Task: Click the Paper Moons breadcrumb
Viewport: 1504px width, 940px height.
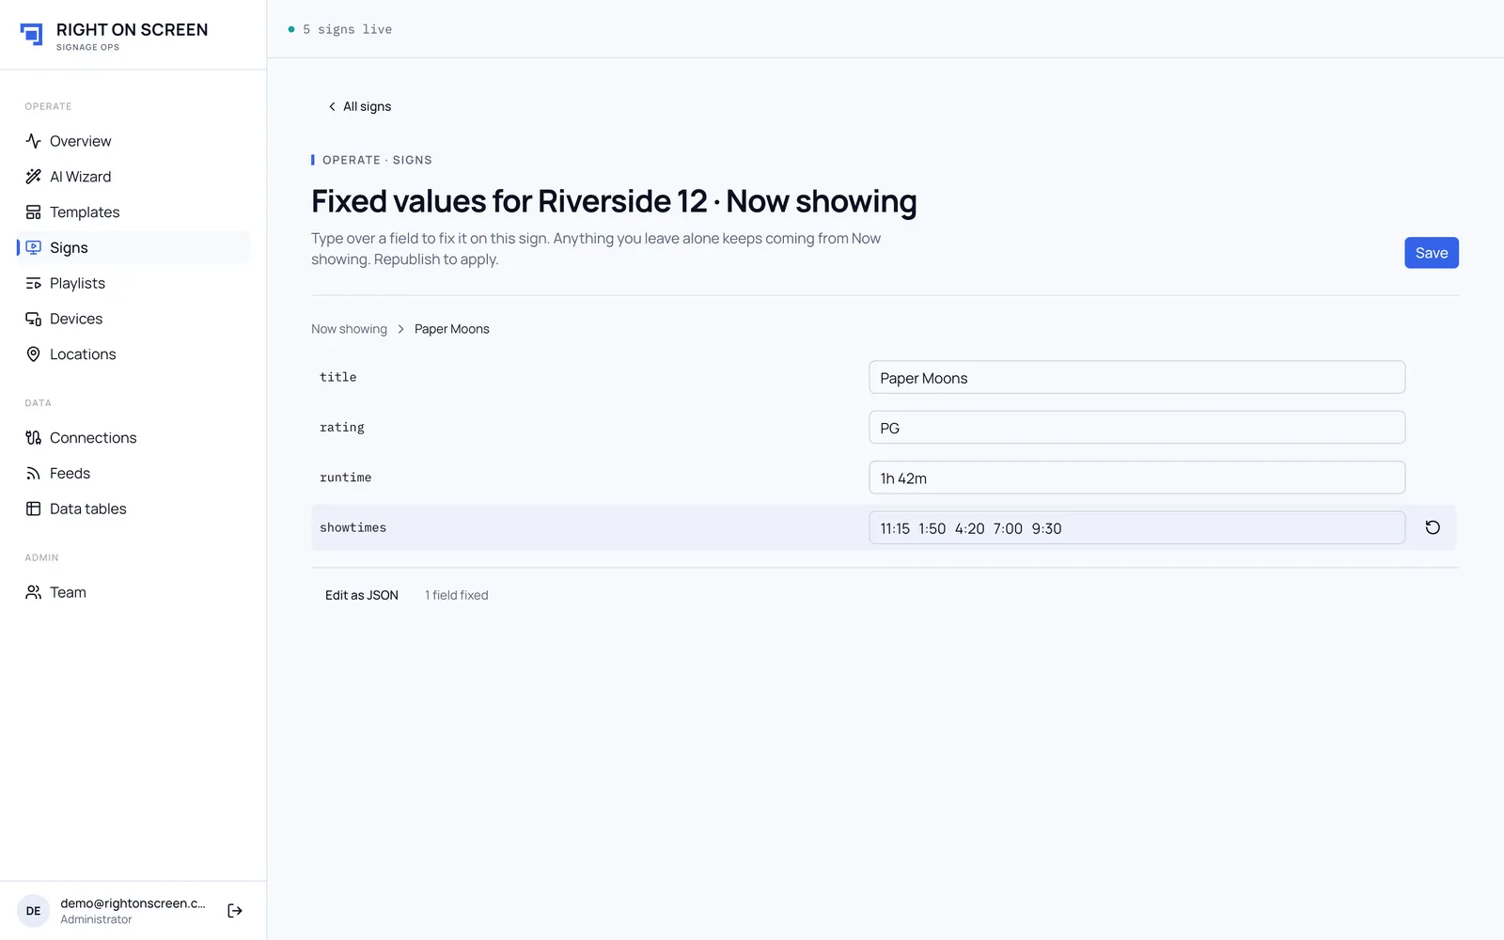Action: tap(452, 329)
